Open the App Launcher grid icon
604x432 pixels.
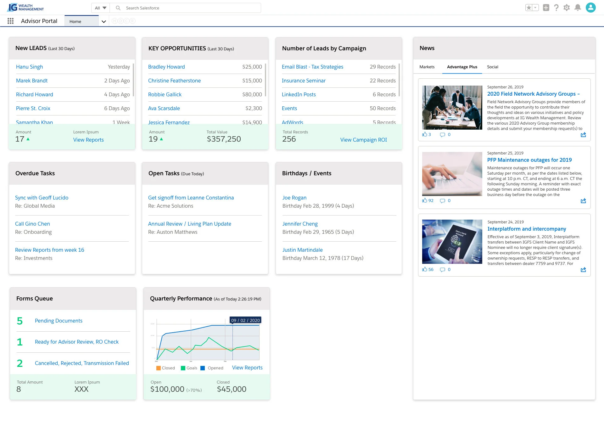10,21
